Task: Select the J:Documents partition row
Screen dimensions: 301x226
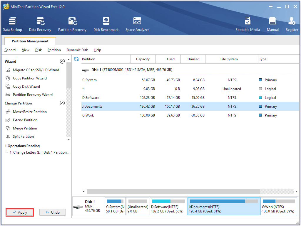Action: [190, 107]
